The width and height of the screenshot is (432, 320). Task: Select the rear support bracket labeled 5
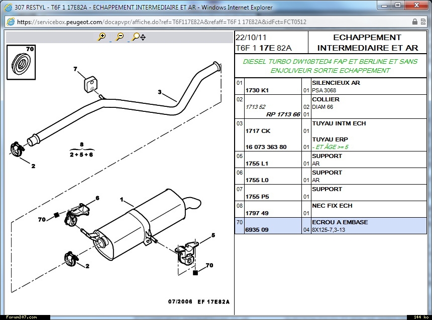(187, 253)
